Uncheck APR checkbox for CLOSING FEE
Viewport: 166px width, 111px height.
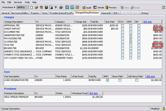pyautogui.click(x=131, y=42)
